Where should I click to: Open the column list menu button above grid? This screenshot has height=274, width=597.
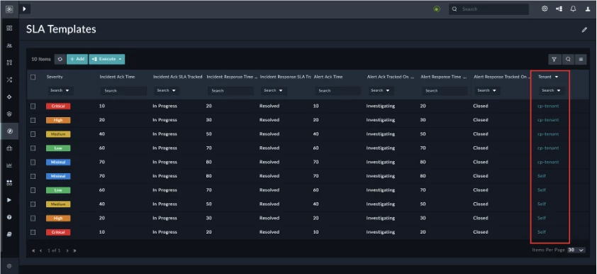581,59
